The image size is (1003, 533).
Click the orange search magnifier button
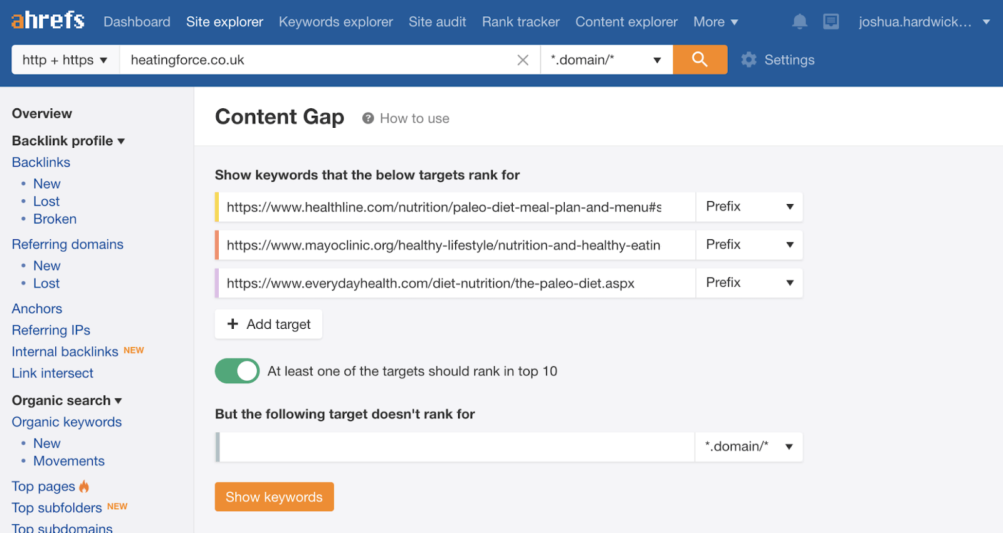(700, 60)
